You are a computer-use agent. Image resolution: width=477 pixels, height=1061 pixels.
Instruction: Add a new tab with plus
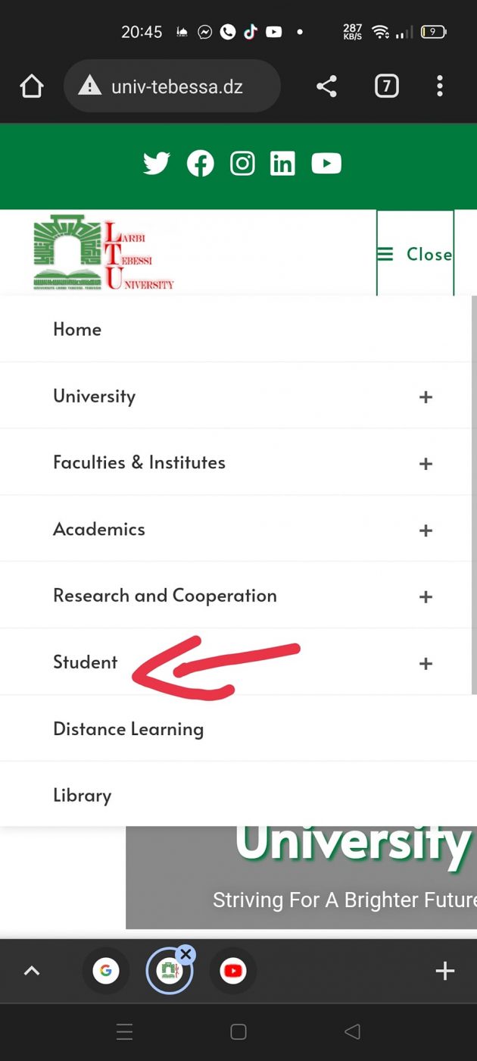(444, 971)
